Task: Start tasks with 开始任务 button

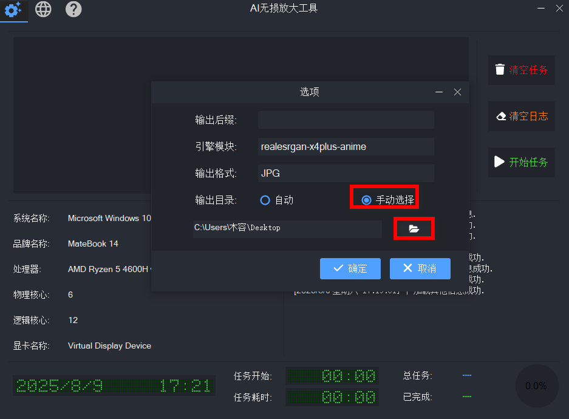Action: click(522, 162)
